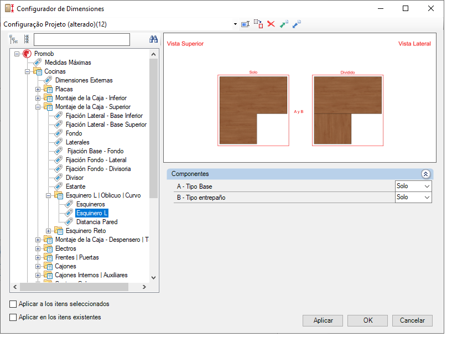
Task: Click the Esquinero Reto folder icon
Action: click(x=59, y=231)
